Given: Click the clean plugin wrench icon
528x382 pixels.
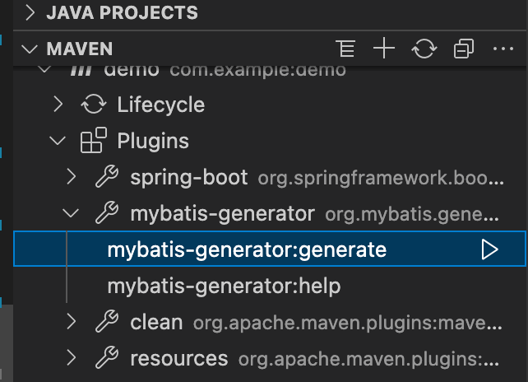Looking at the screenshot, I should coord(107,321).
